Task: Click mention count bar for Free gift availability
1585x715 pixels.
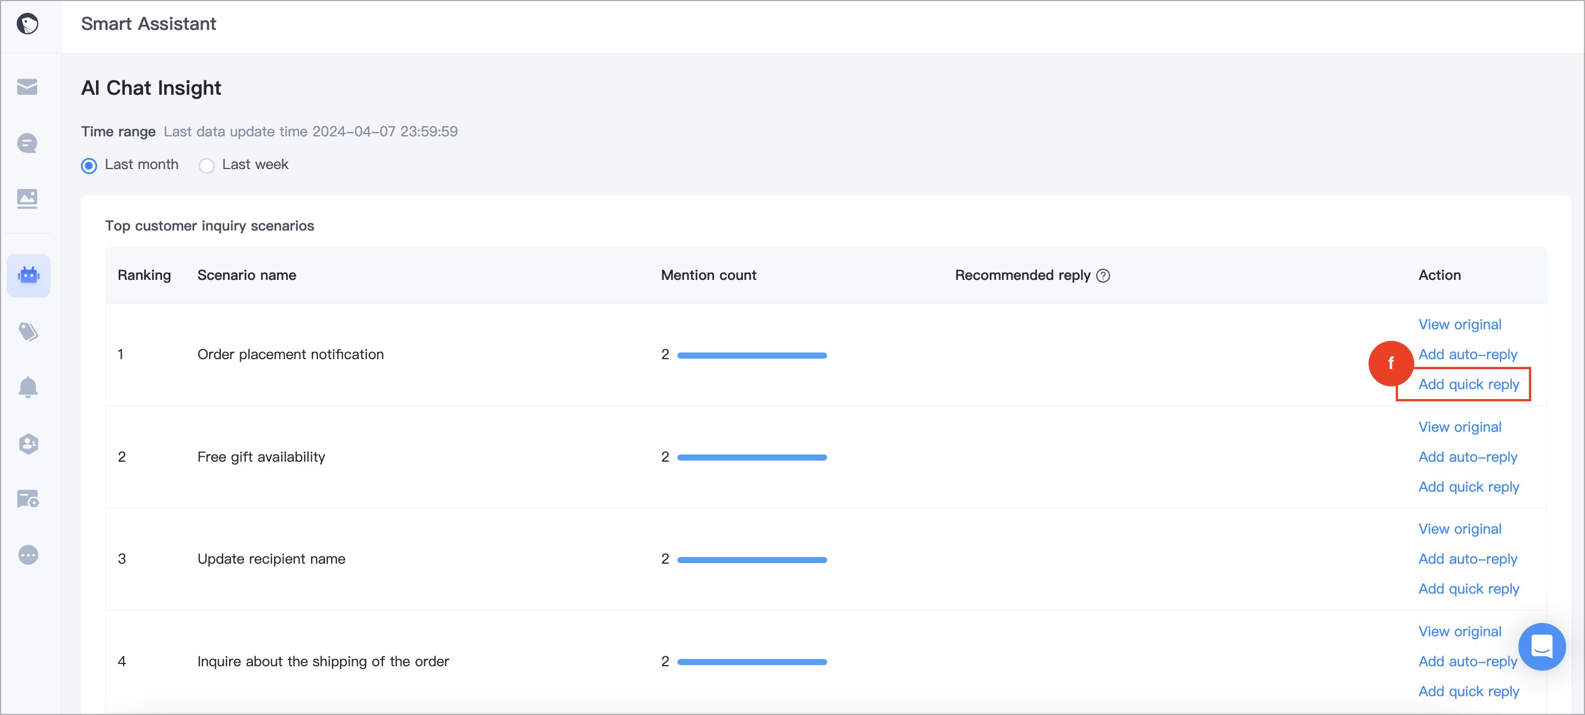Action: pyautogui.click(x=752, y=457)
